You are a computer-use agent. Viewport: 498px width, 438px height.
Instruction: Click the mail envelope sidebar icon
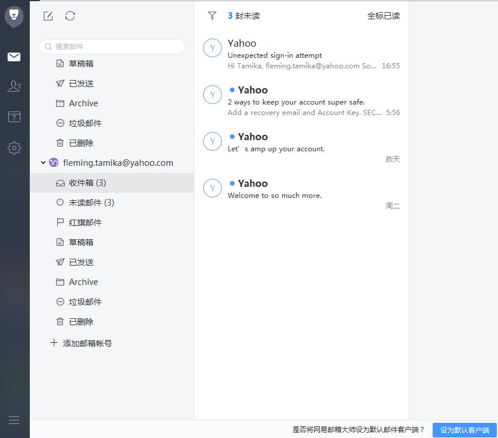coord(15,57)
